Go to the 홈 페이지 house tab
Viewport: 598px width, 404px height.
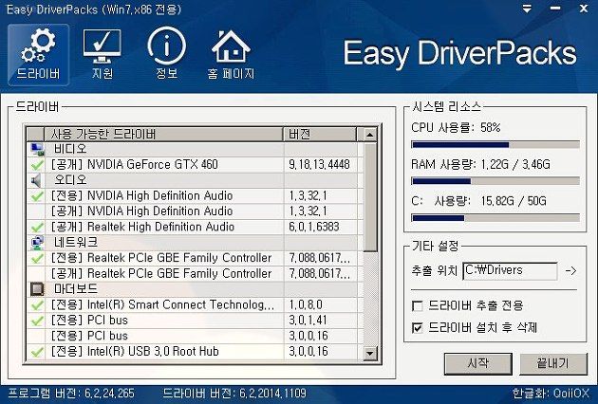(231, 54)
